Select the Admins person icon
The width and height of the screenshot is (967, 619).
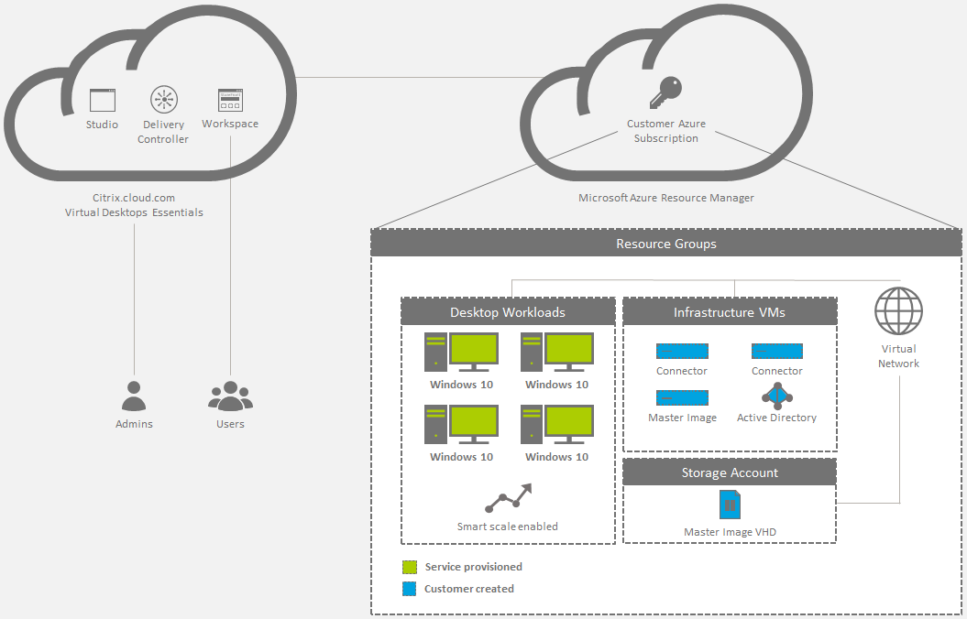click(x=134, y=396)
